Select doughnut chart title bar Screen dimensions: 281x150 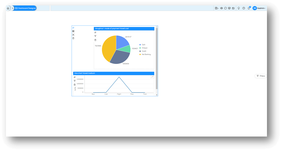(124, 28)
